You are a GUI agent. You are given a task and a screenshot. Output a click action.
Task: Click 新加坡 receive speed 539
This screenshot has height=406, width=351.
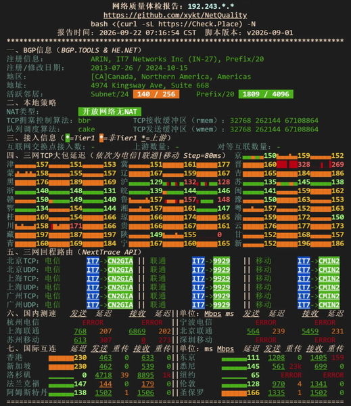click(147, 367)
